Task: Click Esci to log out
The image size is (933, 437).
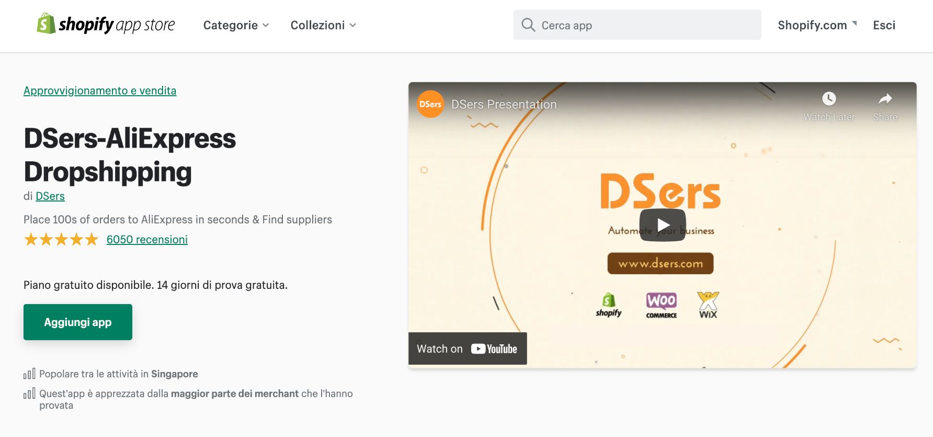Action: pyautogui.click(x=884, y=25)
